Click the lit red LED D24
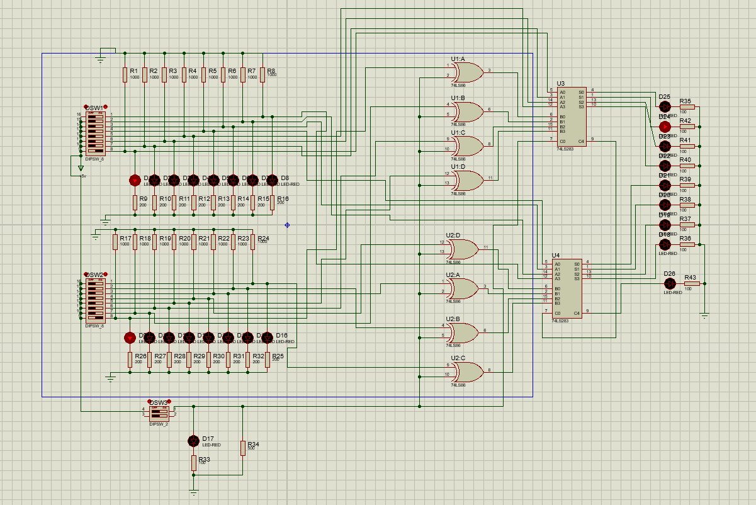Image resolution: width=756 pixels, height=505 pixels. (665, 126)
